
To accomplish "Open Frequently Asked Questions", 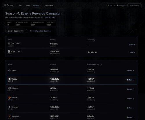I will (x=41, y=31).
